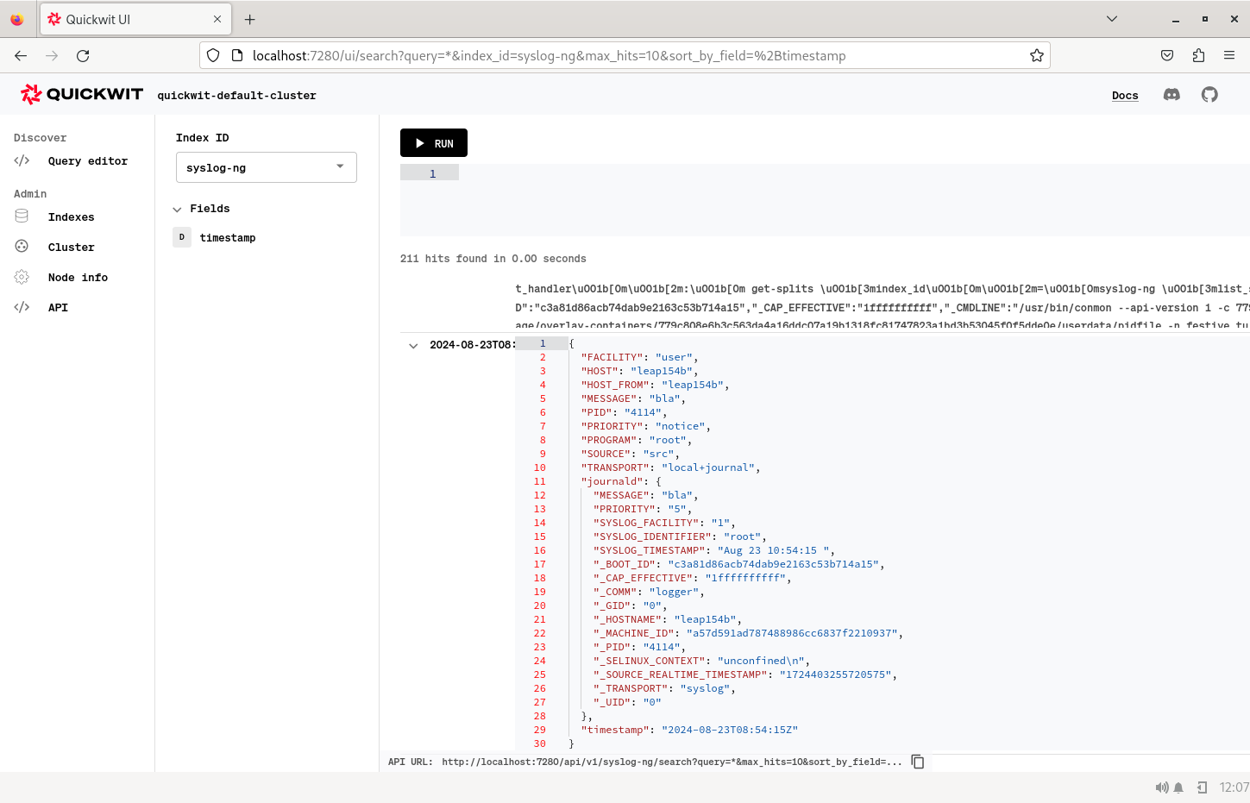Open the Firefox application menu

(1229, 55)
